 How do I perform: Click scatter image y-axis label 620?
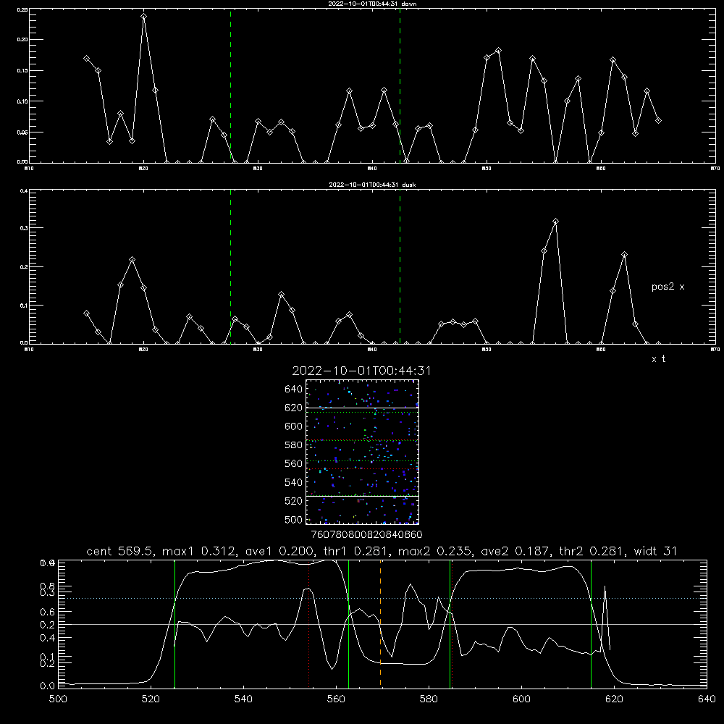293,408
